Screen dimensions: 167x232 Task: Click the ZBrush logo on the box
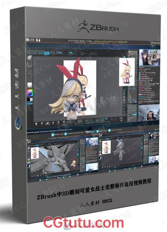tap(98, 27)
